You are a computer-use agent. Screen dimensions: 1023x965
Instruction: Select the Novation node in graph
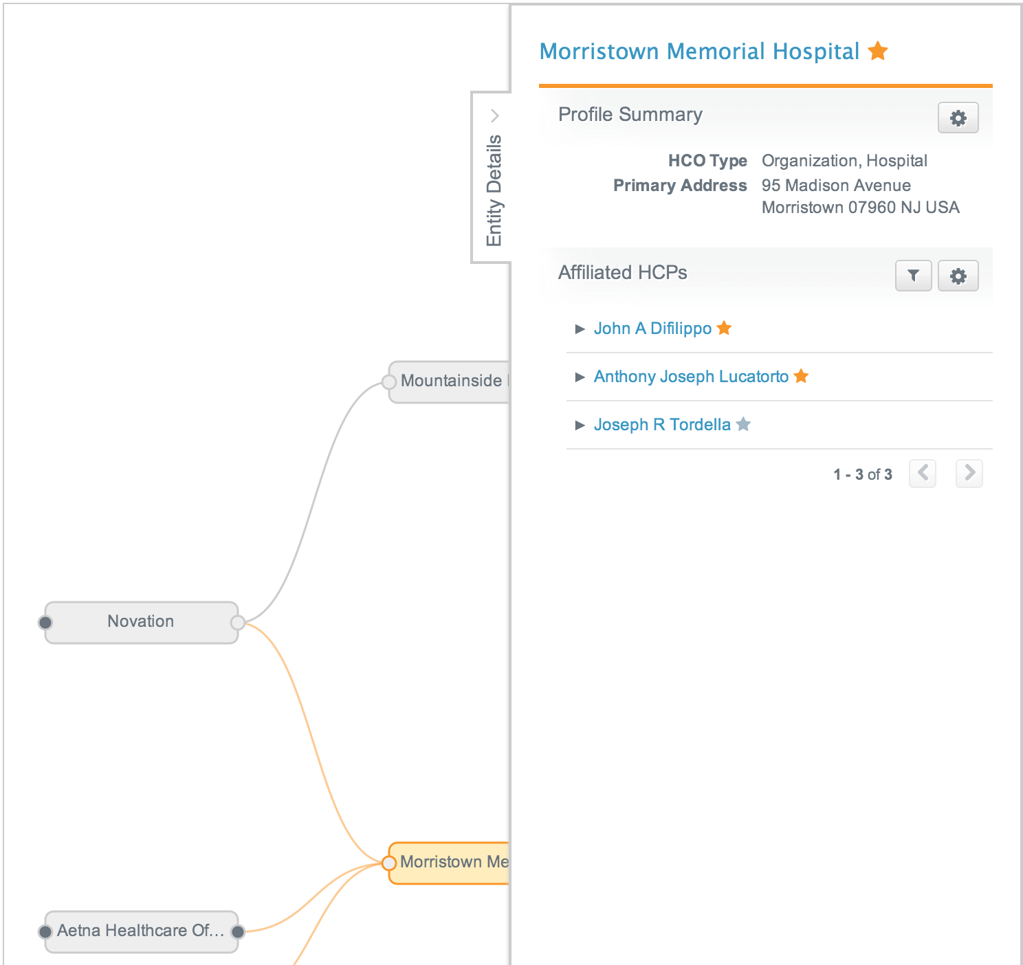coord(141,622)
